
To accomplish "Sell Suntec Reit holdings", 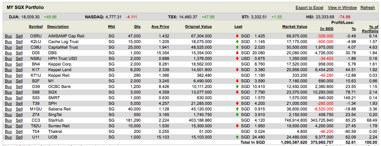I will tap(19, 126).
